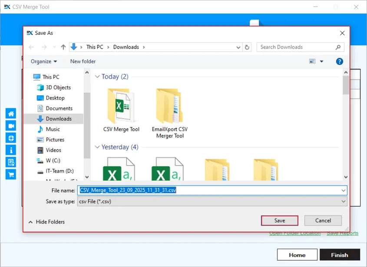The image size is (367, 267).
Task: Click New folder in the toolbar
Action: point(83,61)
